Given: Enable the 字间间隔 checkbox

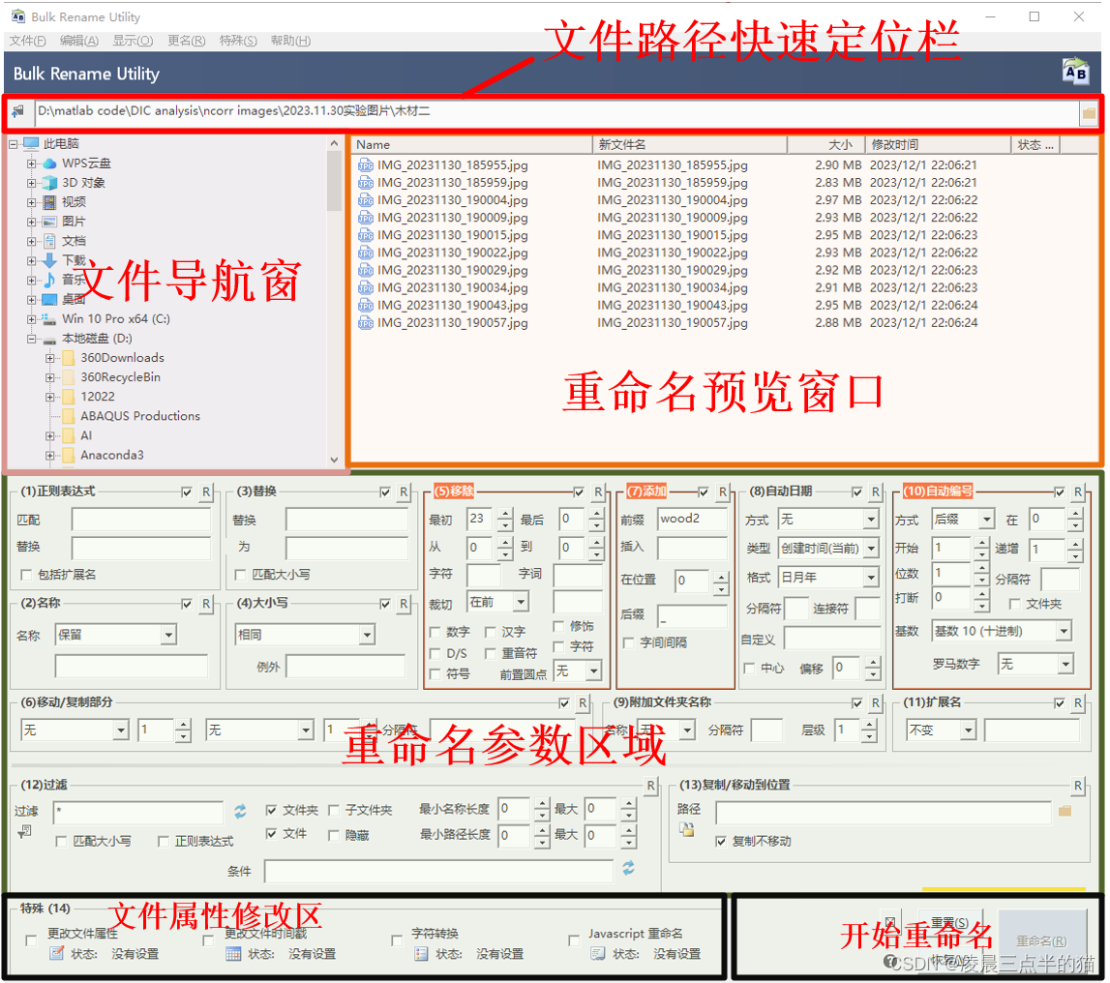Looking at the screenshot, I should [x=628, y=642].
